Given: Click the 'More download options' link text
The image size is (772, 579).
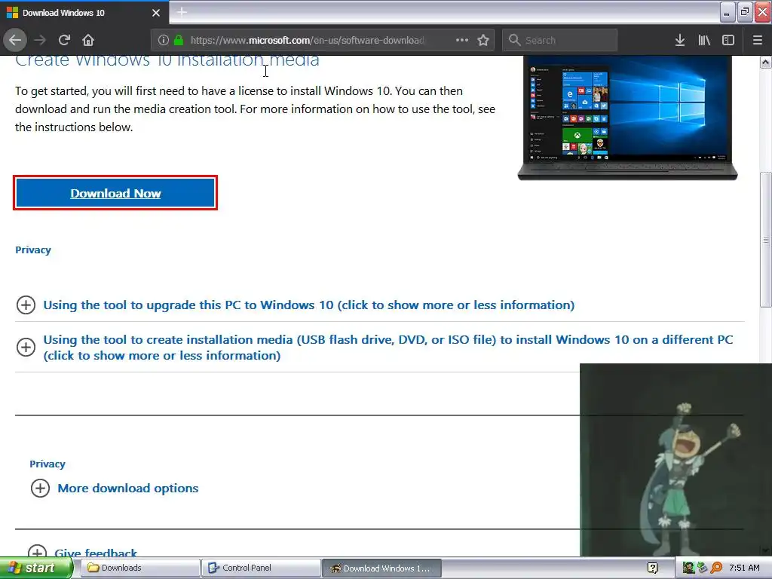Looking at the screenshot, I should [x=128, y=489].
